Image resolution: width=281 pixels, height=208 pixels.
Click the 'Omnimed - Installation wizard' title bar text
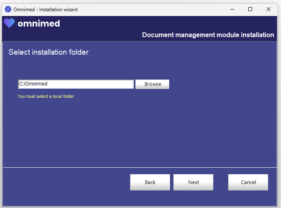click(46, 9)
